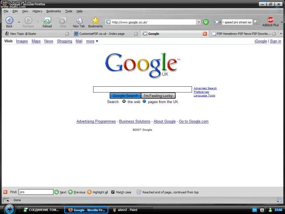Open the Forward button history dropdown arrow

[x=38, y=22]
